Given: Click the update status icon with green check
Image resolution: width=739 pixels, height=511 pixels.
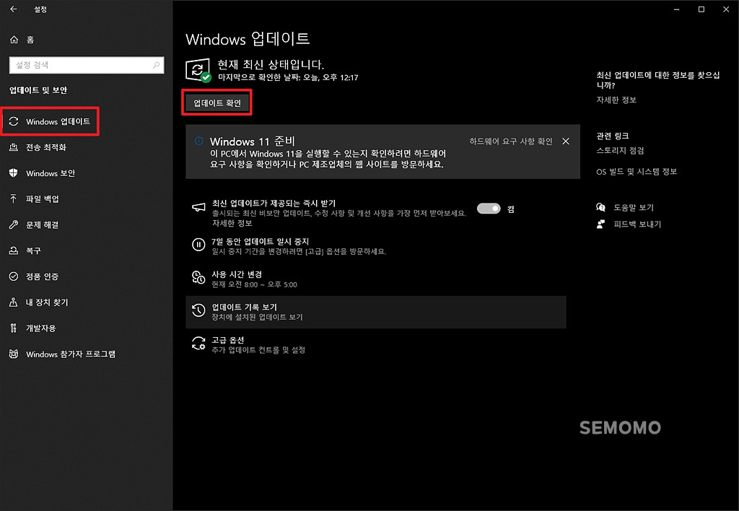Looking at the screenshot, I should point(198,71).
